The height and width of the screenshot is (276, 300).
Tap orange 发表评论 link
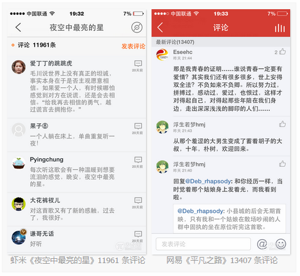click(x=133, y=46)
